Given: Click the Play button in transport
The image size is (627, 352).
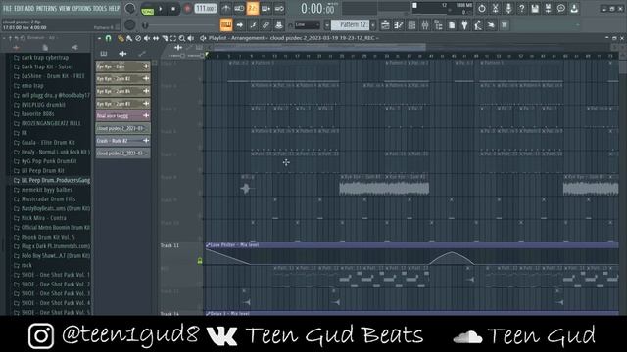Looking at the screenshot, I should click(x=161, y=9).
